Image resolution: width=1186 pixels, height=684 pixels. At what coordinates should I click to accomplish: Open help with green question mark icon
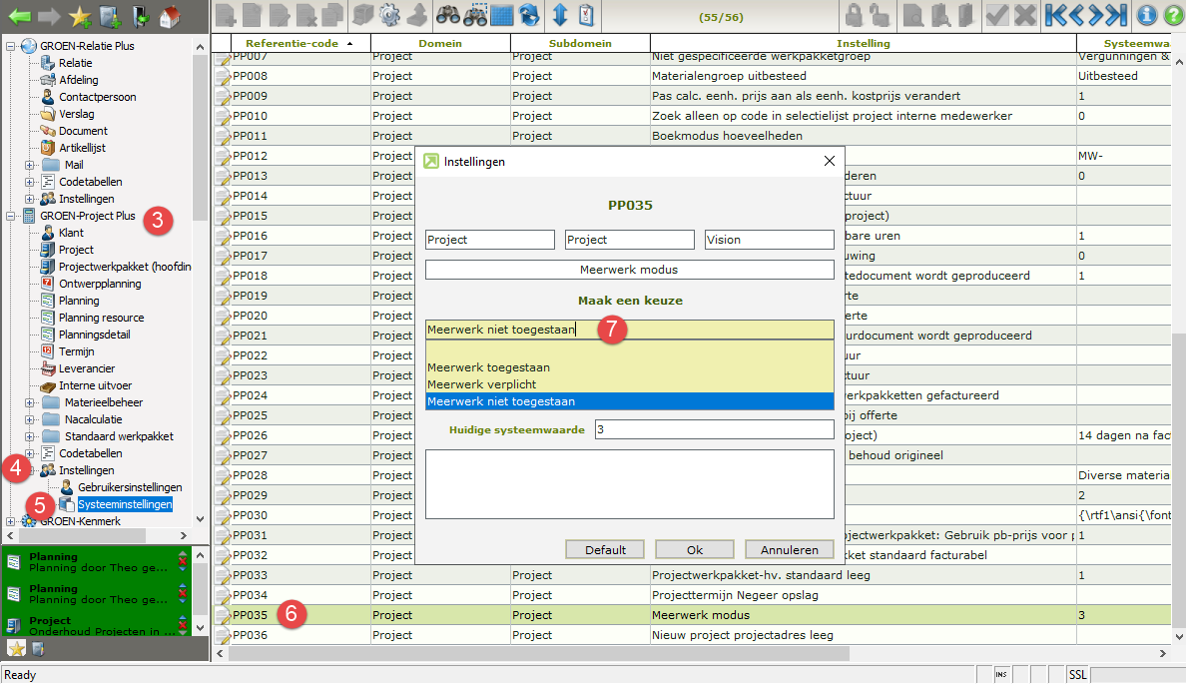coord(1173,15)
